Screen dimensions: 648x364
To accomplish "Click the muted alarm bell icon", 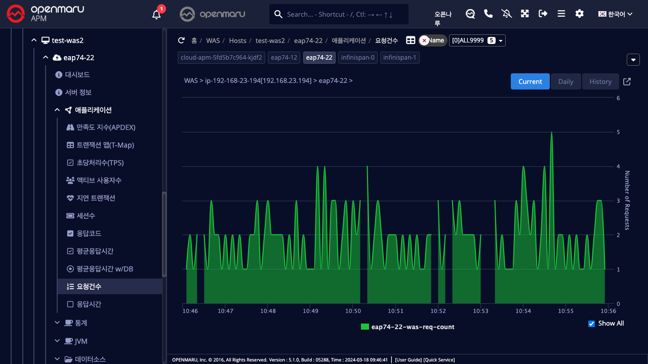I will point(507,14).
